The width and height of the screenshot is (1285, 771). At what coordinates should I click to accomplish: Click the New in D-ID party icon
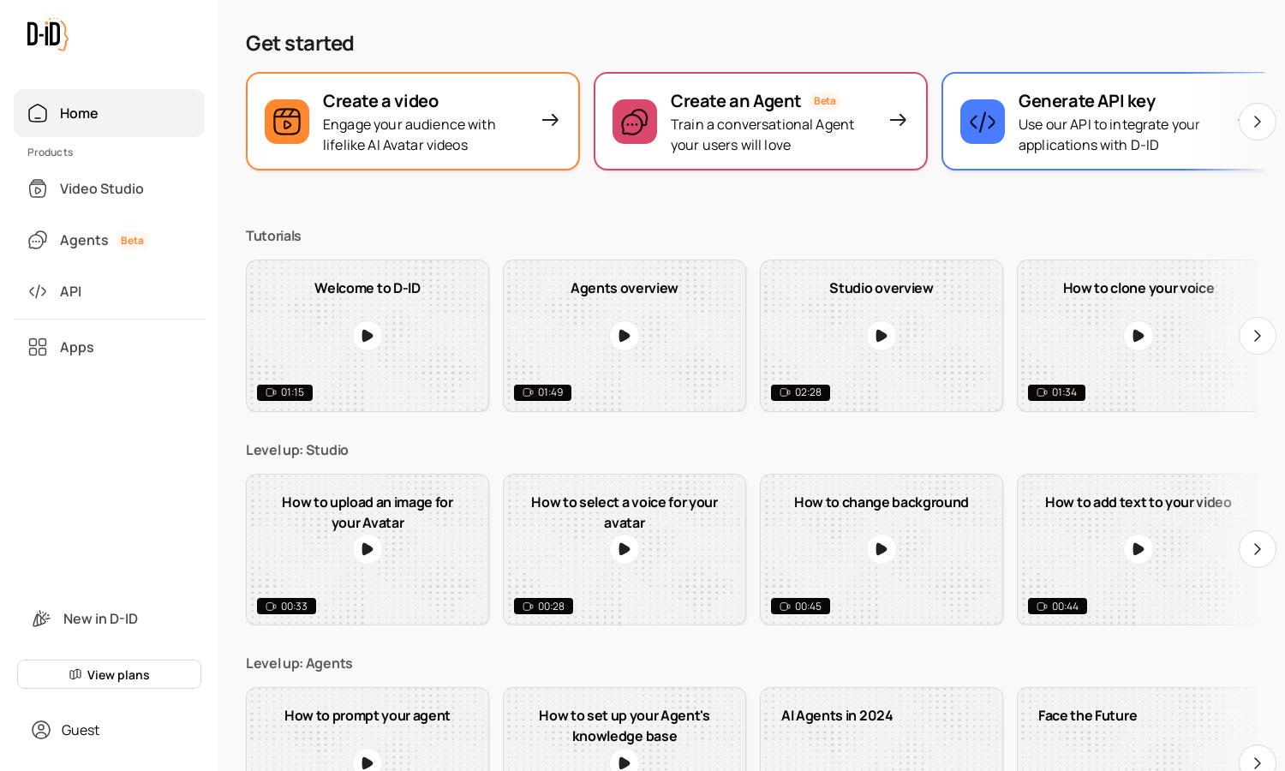pos(41,619)
